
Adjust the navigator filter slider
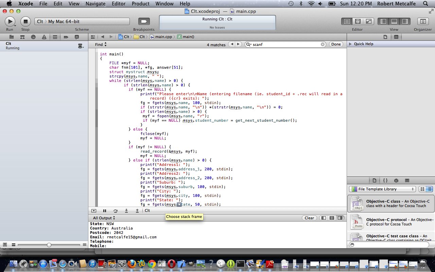point(49,245)
